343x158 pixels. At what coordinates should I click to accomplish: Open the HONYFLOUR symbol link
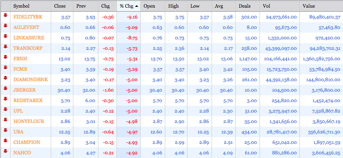[x=29, y=121]
